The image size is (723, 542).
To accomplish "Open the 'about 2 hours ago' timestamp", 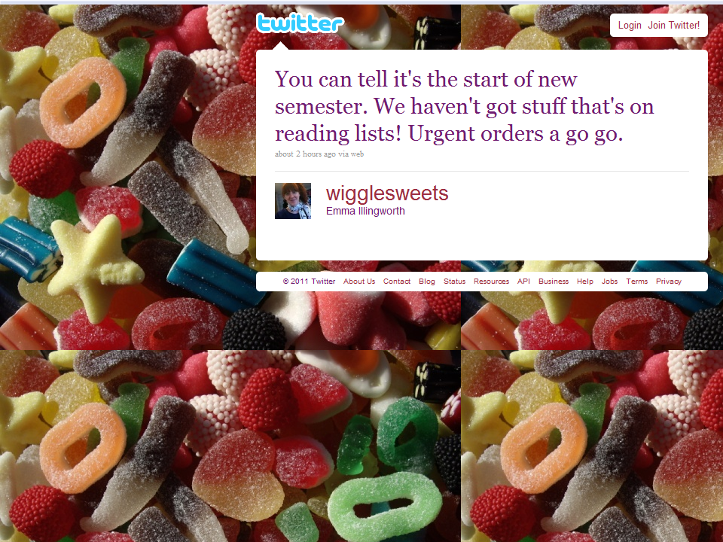I will pos(305,154).
